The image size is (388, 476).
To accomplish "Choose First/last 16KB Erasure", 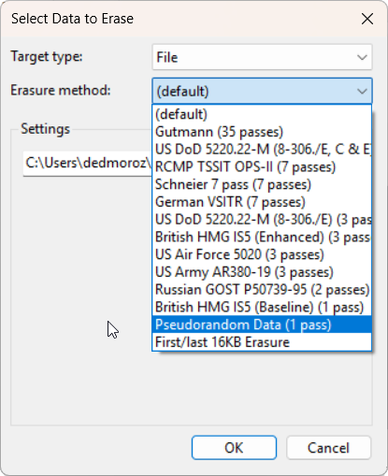I will (x=262, y=342).
